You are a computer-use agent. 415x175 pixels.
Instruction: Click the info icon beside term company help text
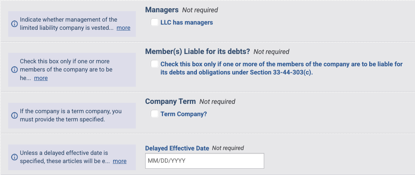click(x=14, y=115)
